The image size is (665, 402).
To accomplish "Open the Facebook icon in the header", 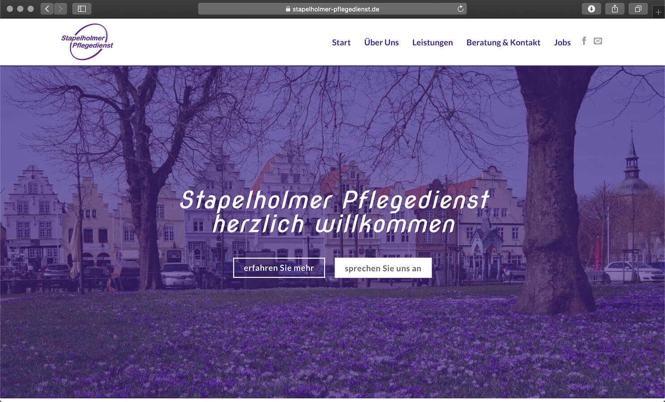I will point(584,41).
